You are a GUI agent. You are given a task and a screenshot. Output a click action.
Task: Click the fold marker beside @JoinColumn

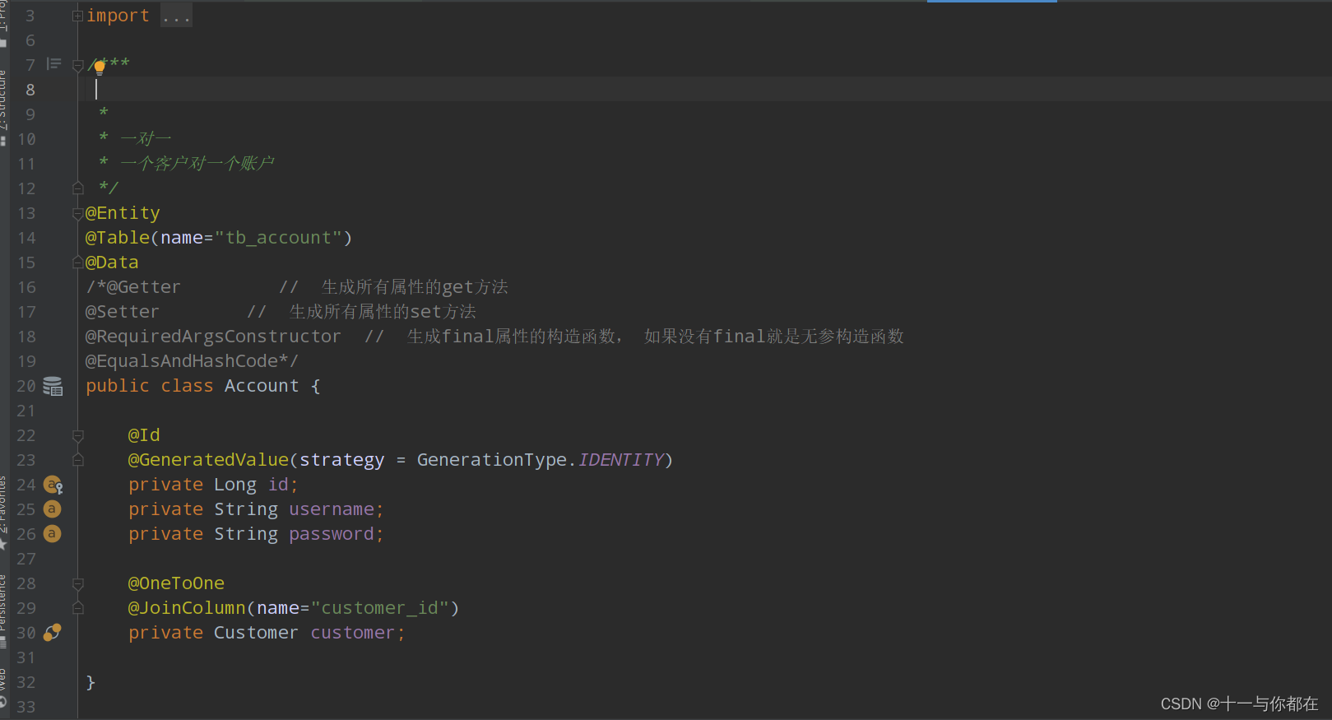click(x=78, y=608)
